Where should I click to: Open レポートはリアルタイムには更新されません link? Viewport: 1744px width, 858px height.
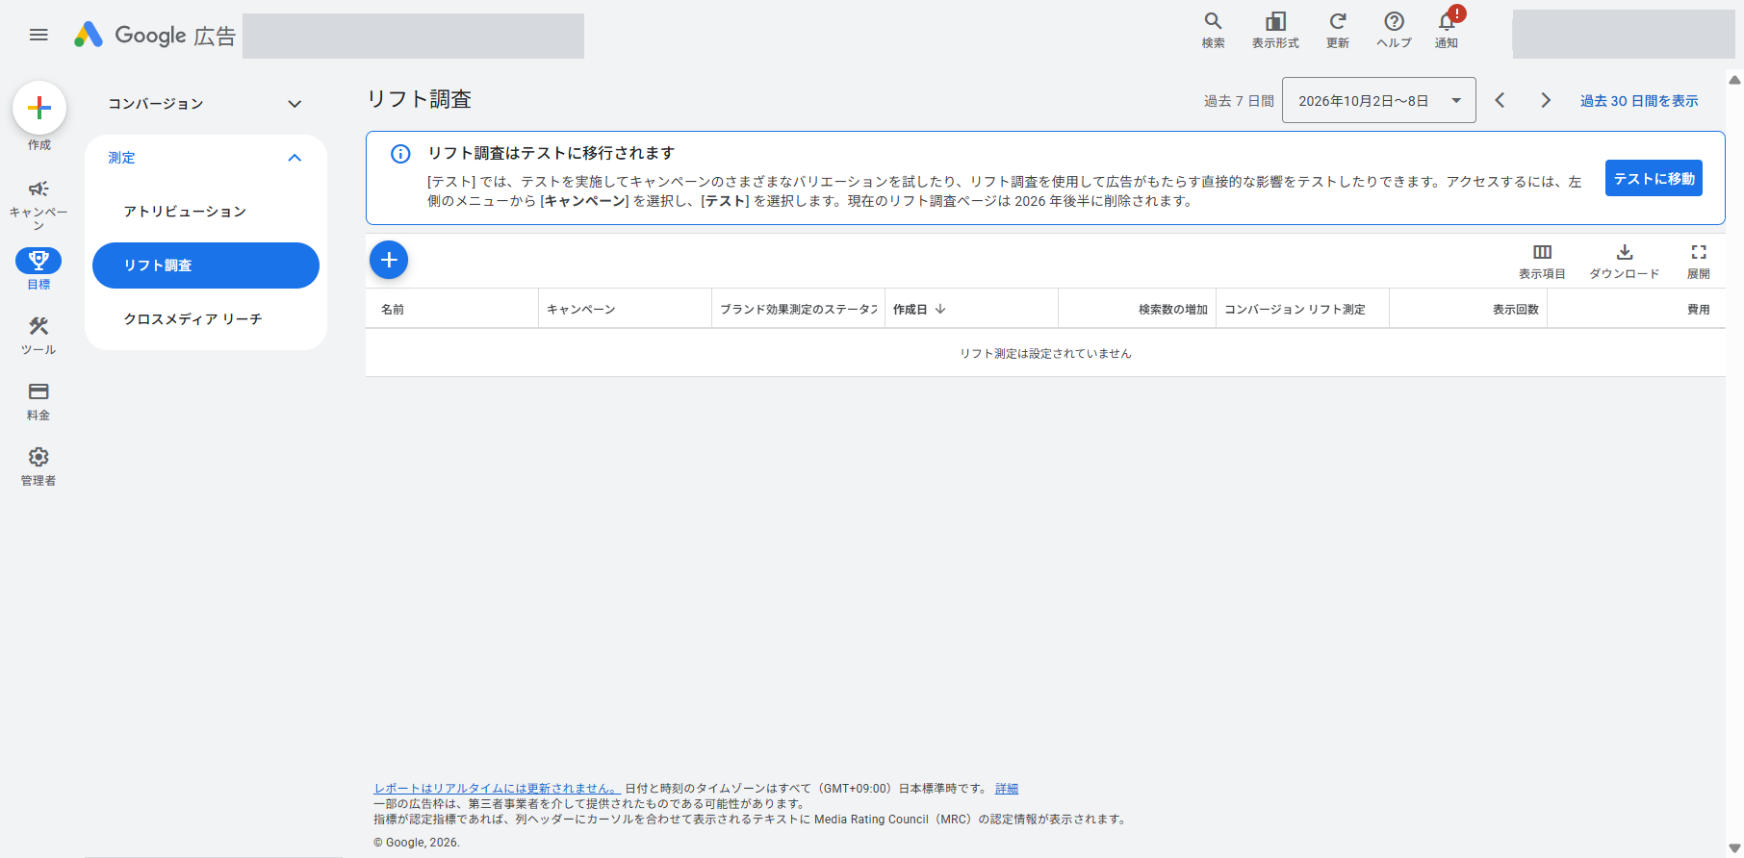point(497,789)
